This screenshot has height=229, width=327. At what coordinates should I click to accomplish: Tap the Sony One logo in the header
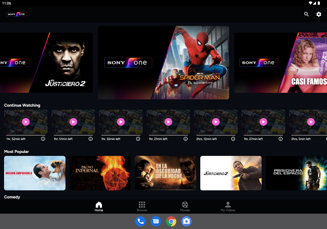click(x=17, y=14)
